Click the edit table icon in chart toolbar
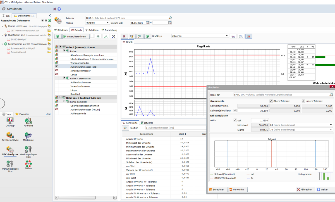The image size is (335, 202). (132, 36)
